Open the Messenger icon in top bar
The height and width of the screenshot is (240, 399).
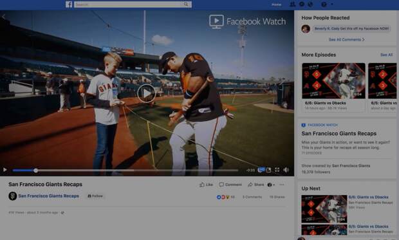point(302,5)
